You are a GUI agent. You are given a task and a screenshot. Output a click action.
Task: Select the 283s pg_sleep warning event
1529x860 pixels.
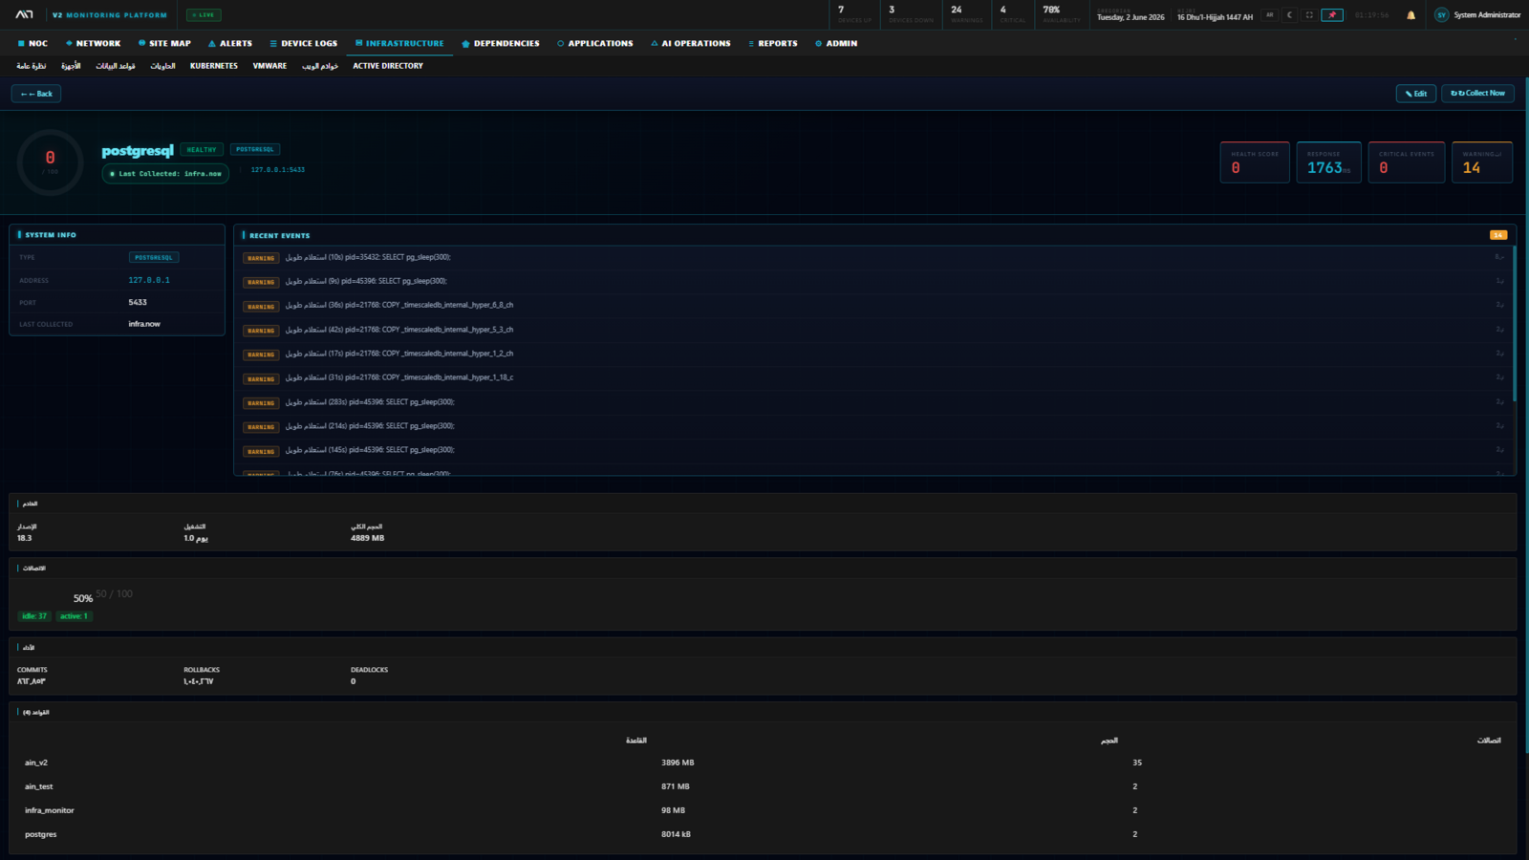(x=874, y=402)
